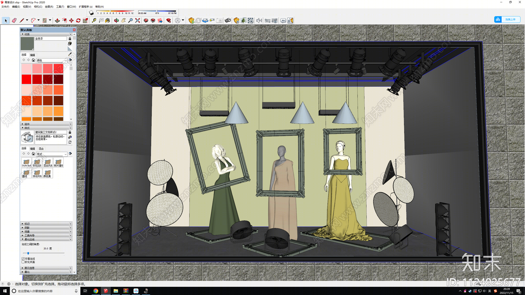525x295 pixels.
Task: Click the material name field 金色漆
Action: [51, 38]
